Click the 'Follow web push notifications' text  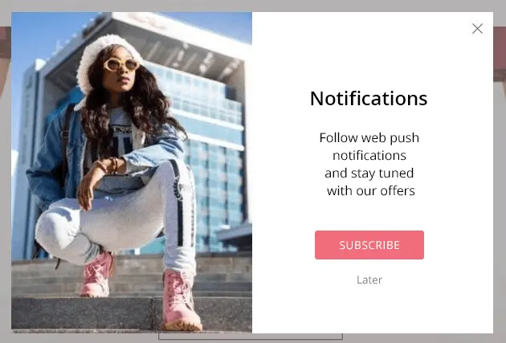tap(369, 146)
